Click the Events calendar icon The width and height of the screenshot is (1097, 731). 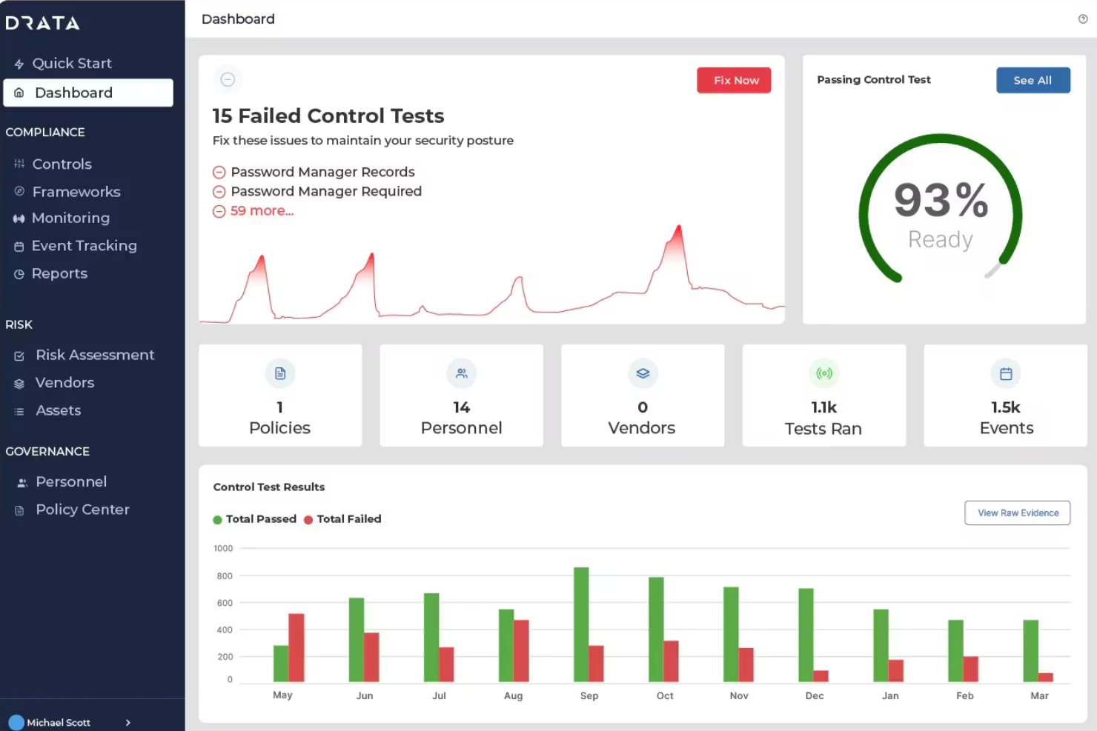(x=1005, y=374)
